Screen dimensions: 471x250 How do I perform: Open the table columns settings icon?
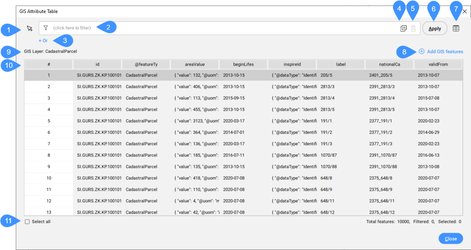[x=456, y=28]
